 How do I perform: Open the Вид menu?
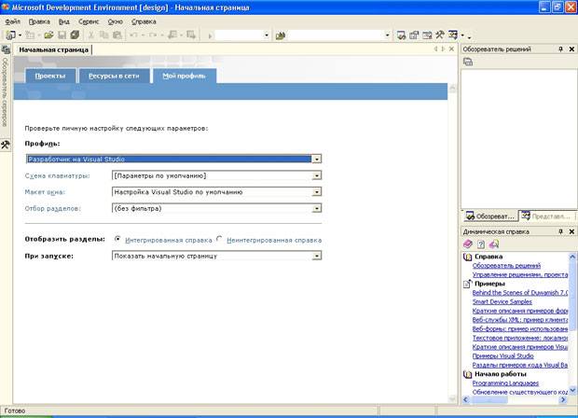coord(64,21)
